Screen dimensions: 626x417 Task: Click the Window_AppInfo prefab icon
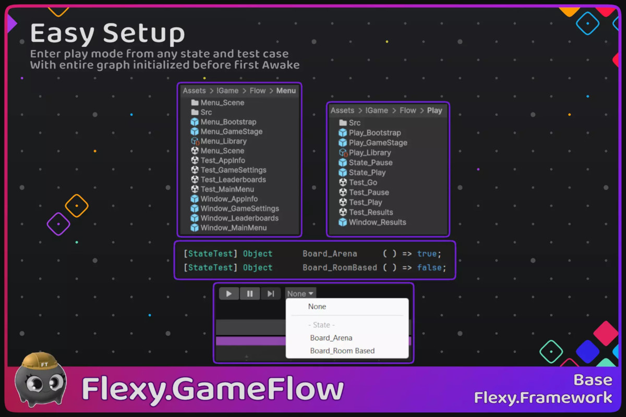[195, 199]
